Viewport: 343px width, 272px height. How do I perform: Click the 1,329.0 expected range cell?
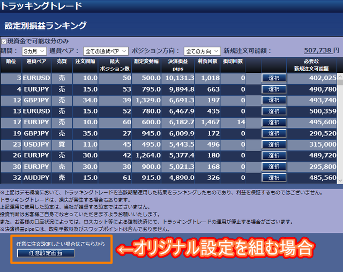tap(146, 100)
